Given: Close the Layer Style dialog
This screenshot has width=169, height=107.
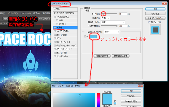Looking at the screenshot, I should click(164, 4).
